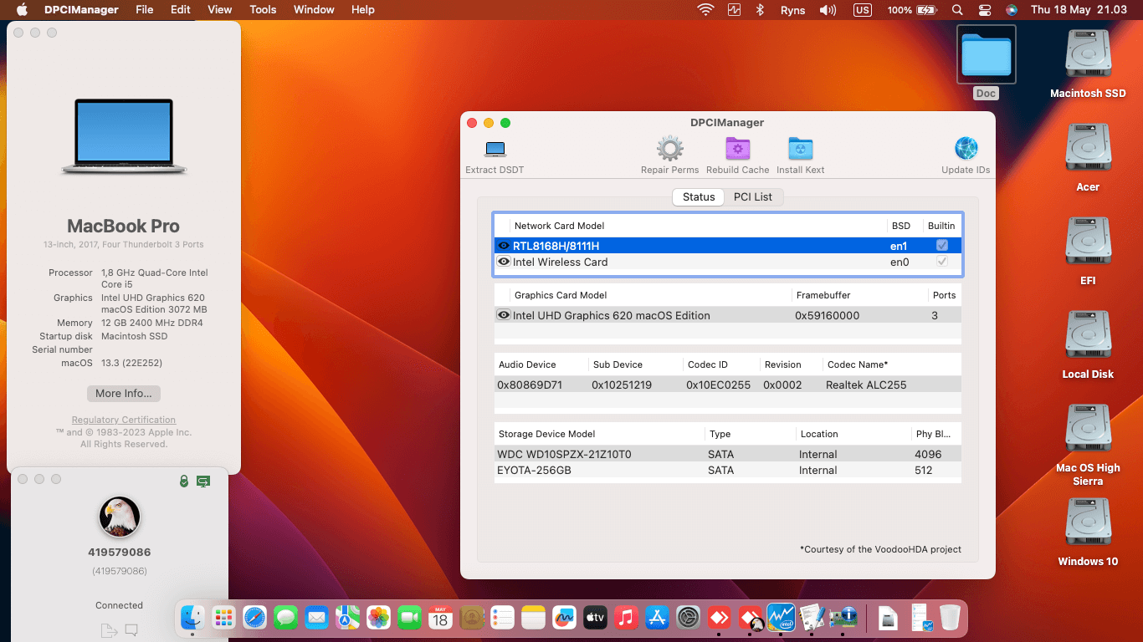Open the File menu
1143x642 pixels.
[145, 10]
